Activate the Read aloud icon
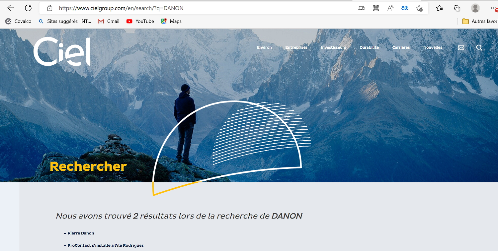 [x=390, y=8]
